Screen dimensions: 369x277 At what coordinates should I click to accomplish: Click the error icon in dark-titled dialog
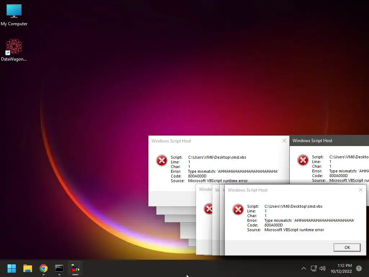click(x=303, y=160)
